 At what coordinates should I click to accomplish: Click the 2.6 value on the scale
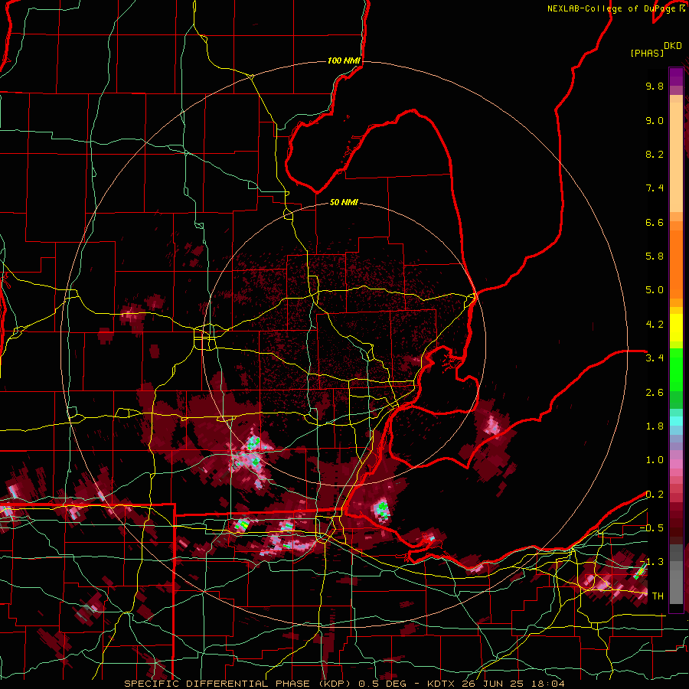tap(655, 393)
